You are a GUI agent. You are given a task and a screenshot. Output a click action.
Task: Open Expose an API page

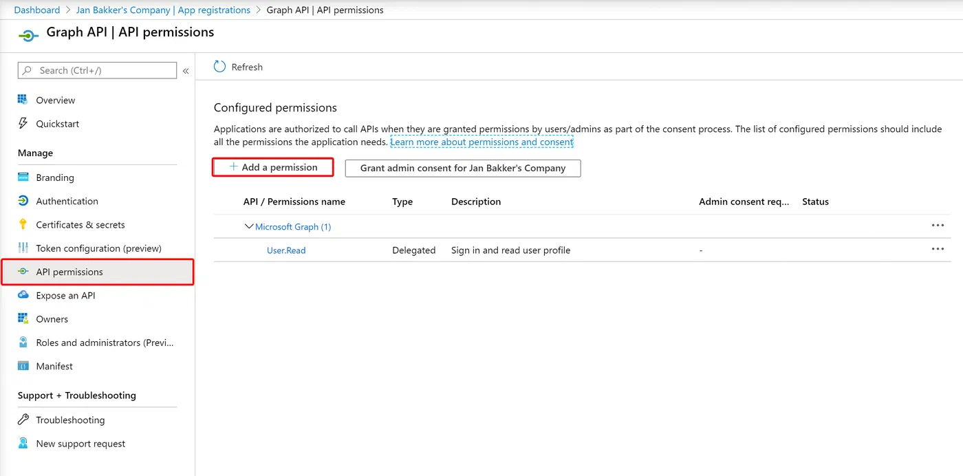point(65,296)
